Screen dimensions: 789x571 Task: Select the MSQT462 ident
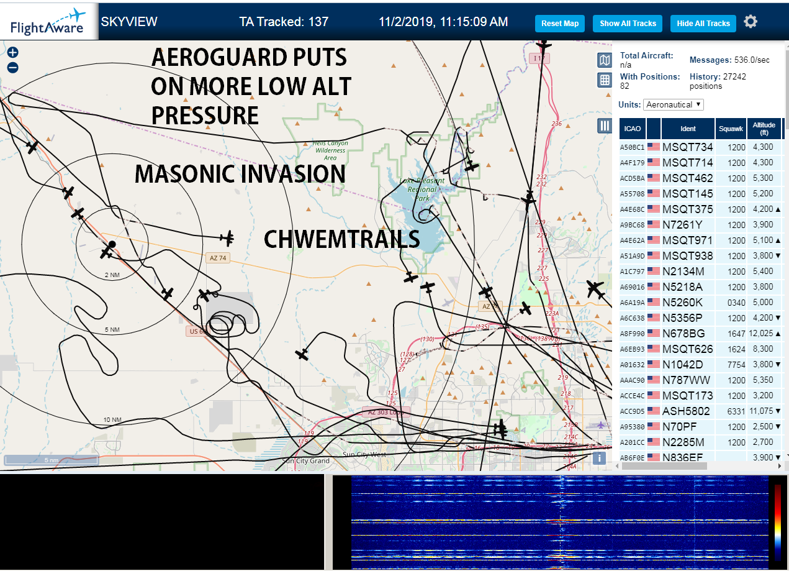(x=688, y=178)
